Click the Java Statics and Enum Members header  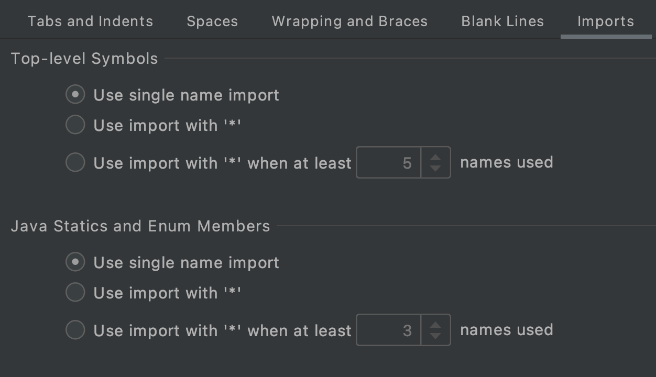pyautogui.click(x=140, y=226)
